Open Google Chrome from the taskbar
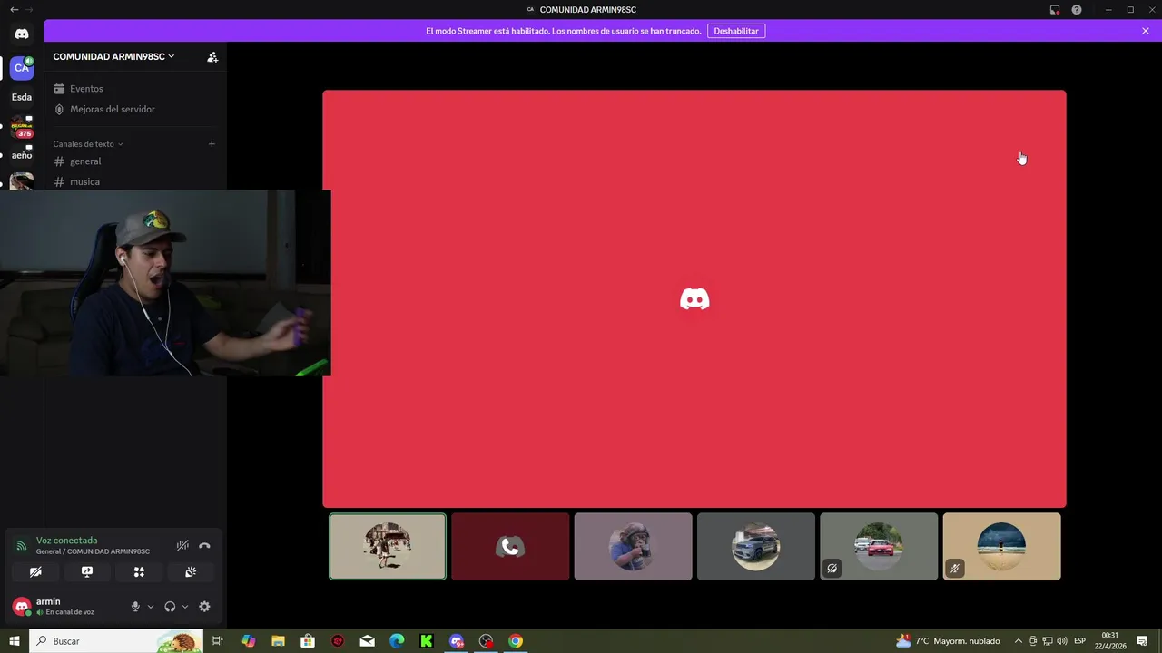Image resolution: width=1162 pixels, height=653 pixels. (x=516, y=641)
